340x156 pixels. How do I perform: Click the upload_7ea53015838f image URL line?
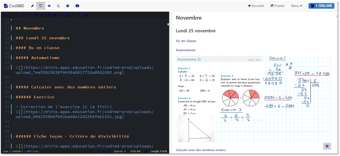[85, 70]
